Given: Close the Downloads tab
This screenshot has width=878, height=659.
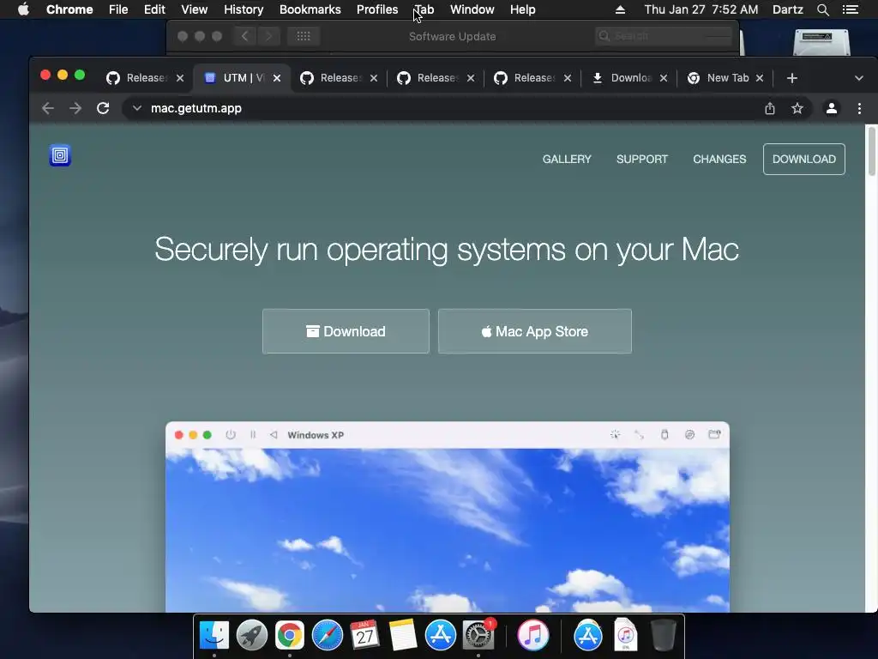Looking at the screenshot, I should click(664, 78).
